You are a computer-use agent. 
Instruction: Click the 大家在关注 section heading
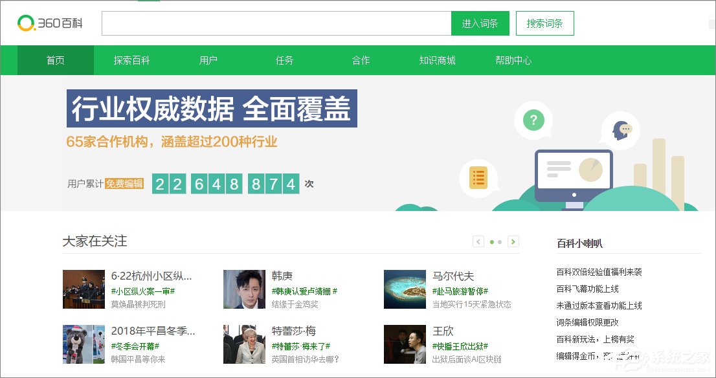(95, 241)
